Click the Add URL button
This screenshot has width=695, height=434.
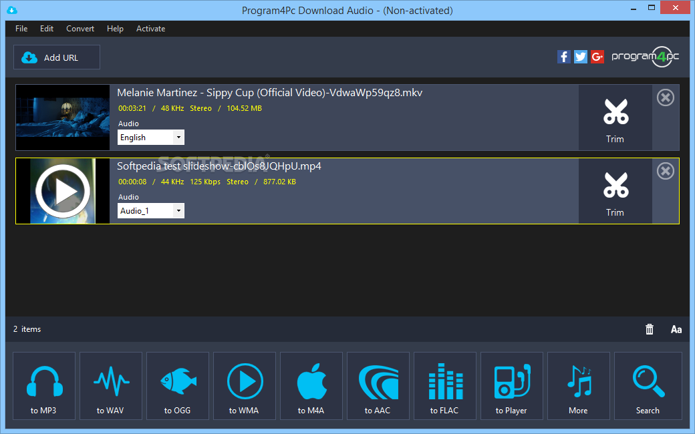(x=57, y=57)
